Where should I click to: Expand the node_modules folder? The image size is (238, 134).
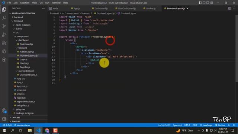(x=23, y=25)
